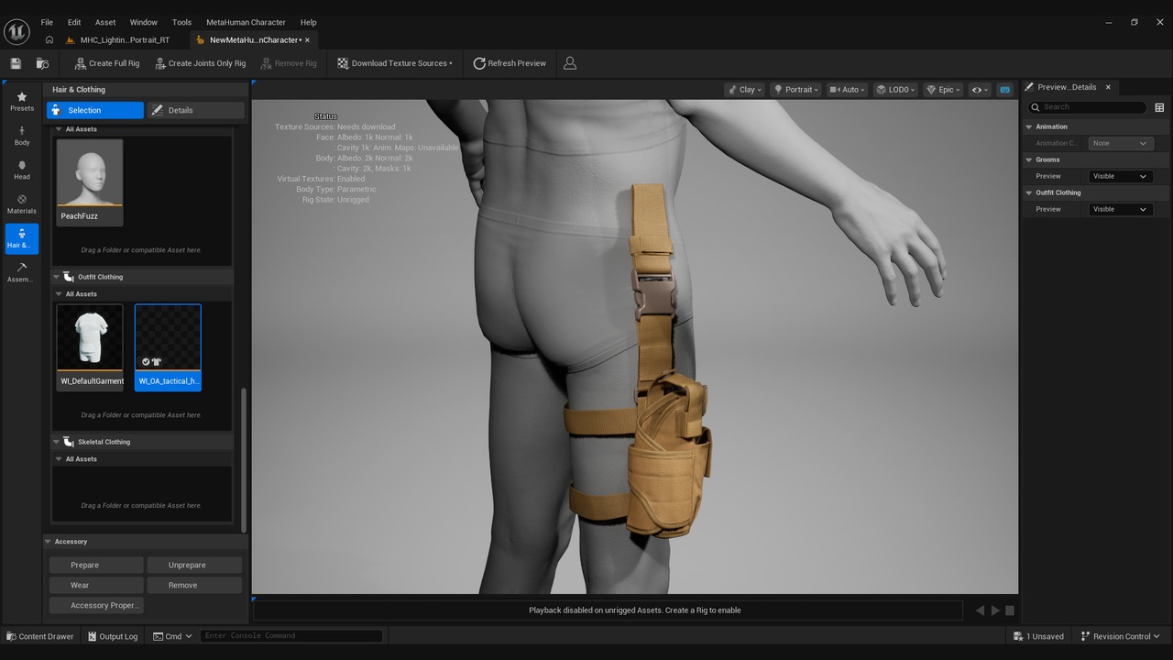Collapse the Outfit Clothing section
Screen dimensions: 1173x660
(x=56, y=277)
